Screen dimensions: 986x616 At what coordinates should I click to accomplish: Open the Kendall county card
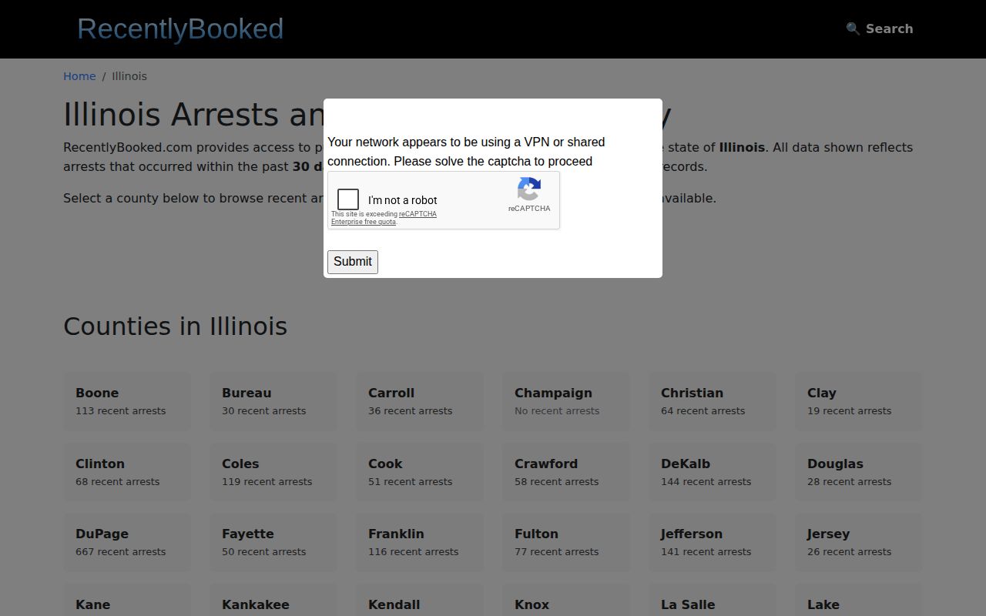pyautogui.click(x=420, y=600)
